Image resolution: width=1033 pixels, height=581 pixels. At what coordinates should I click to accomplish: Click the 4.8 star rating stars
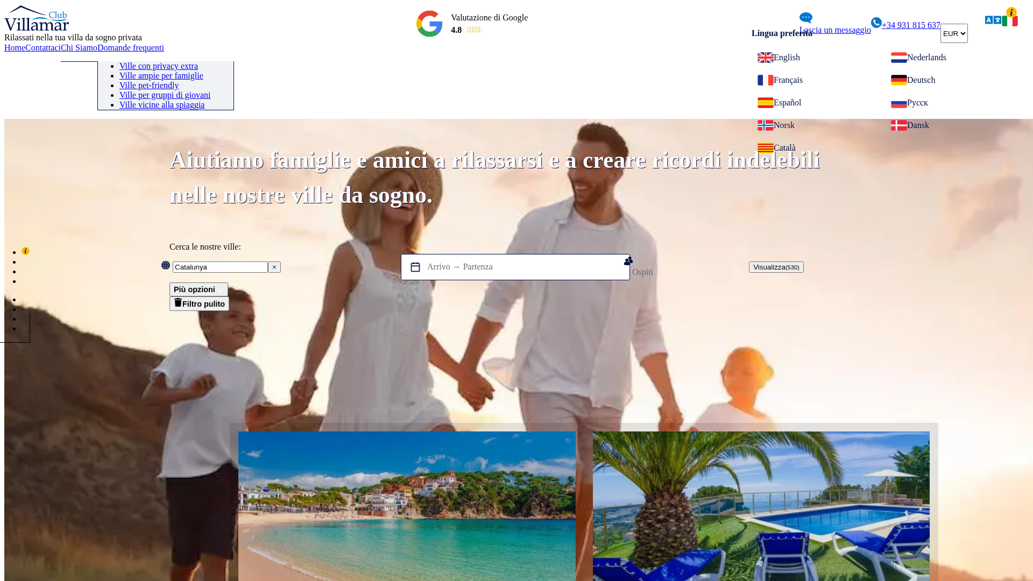click(x=474, y=30)
